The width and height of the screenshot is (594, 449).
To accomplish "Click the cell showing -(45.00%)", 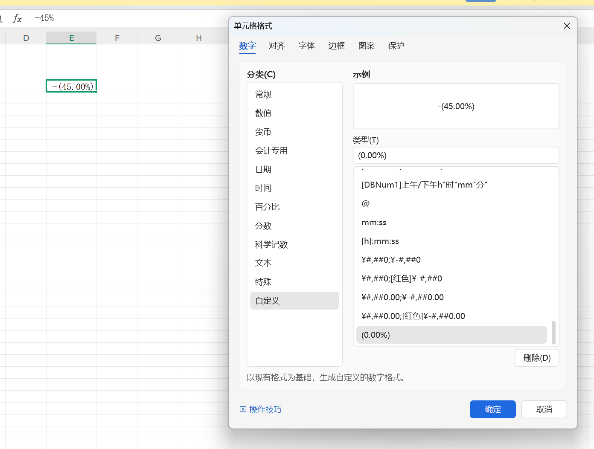I will pos(71,86).
